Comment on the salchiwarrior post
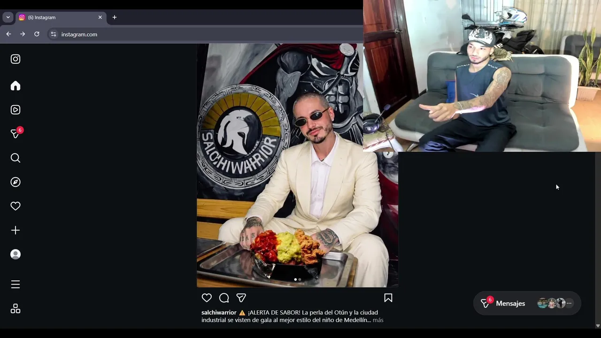The height and width of the screenshot is (338, 601). tap(224, 298)
